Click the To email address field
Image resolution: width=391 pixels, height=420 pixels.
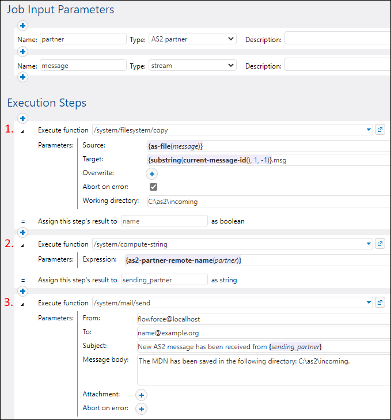point(263,332)
